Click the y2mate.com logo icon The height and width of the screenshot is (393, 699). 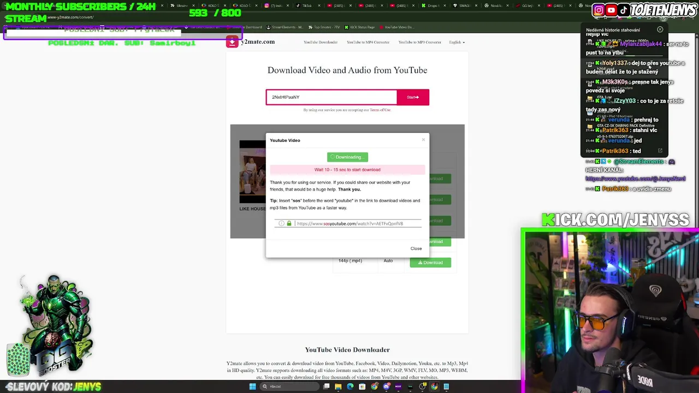tap(232, 42)
